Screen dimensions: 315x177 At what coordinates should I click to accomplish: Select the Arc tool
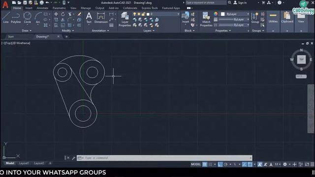38,18
